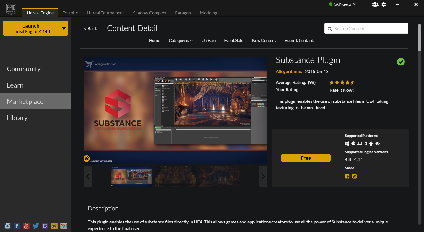Click the Apple platform icon

point(353,143)
